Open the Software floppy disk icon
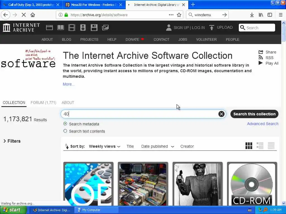 click(x=94, y=28)
